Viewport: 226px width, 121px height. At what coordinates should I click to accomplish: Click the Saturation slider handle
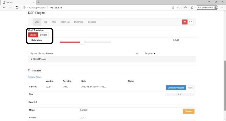(x=82, y=42)
